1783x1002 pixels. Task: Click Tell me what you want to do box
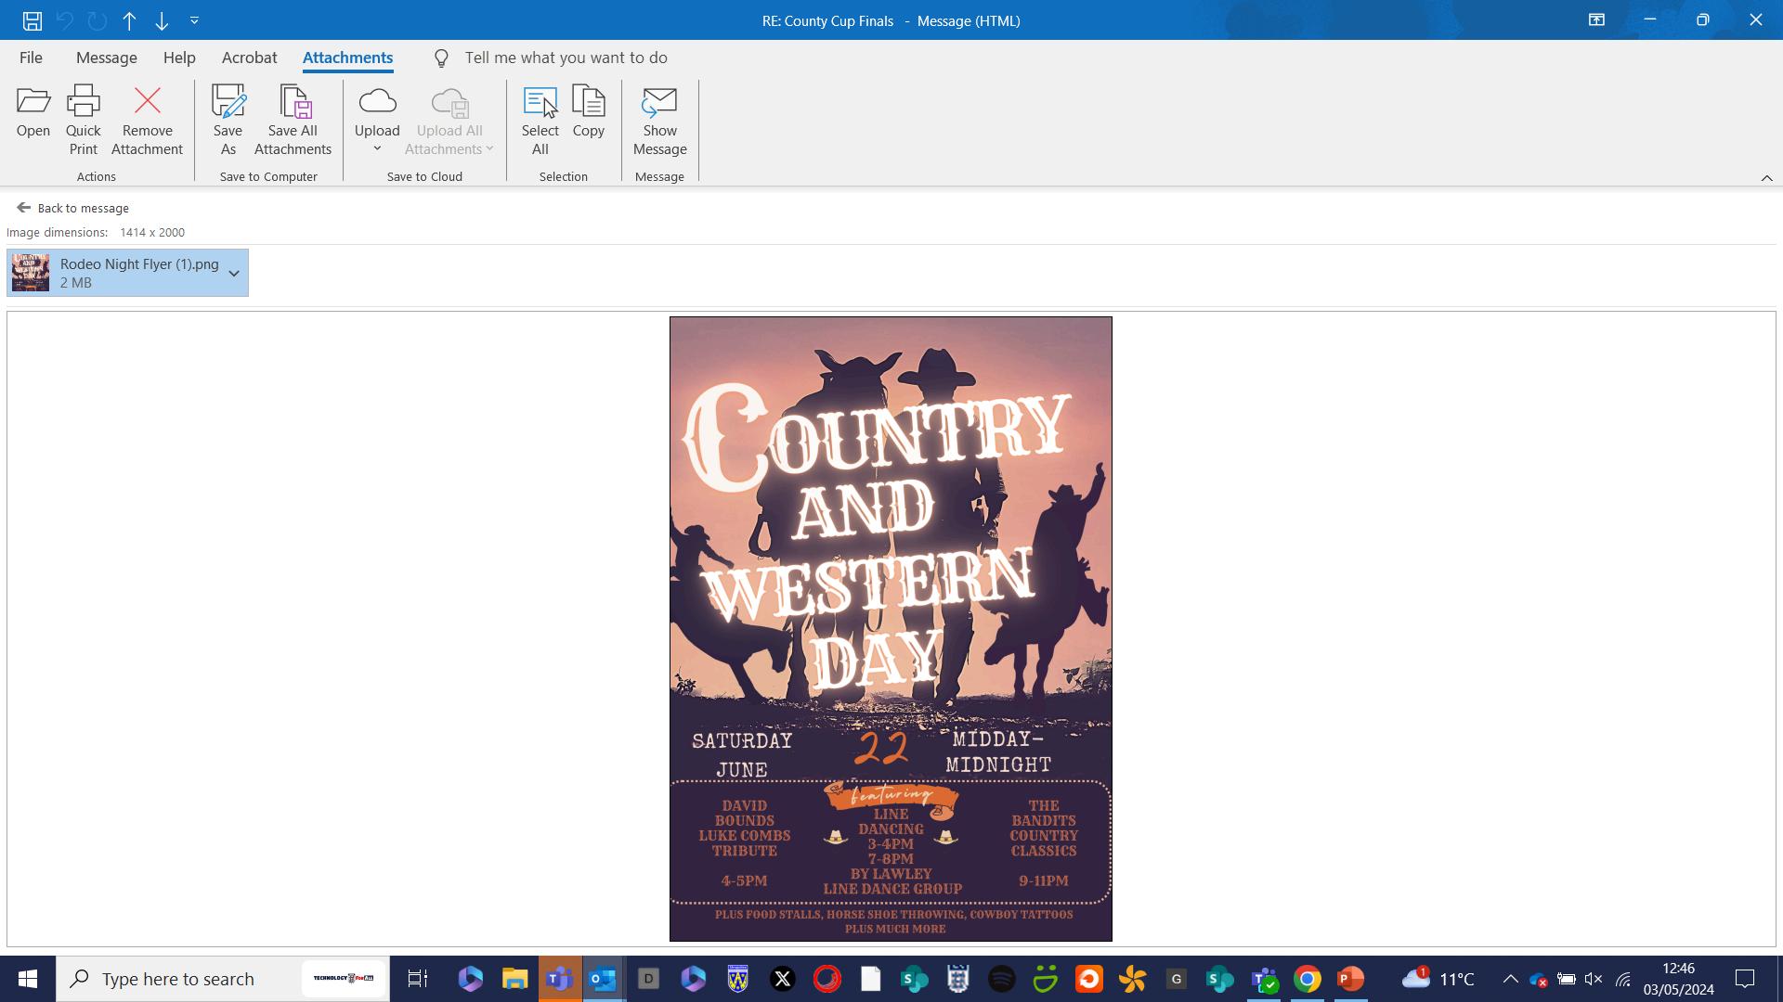tap(566, 58)
